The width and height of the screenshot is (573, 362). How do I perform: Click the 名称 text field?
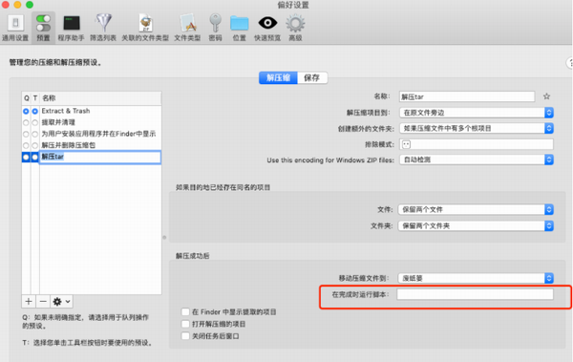(x=467, y=96)
